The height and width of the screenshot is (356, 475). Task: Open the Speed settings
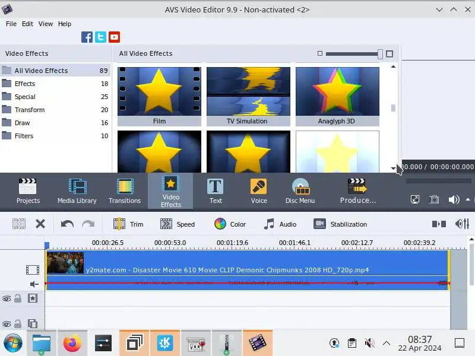(177, 224)
